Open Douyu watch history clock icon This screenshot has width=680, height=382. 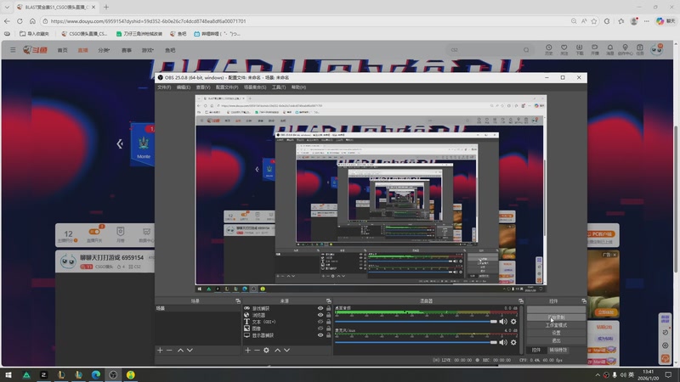click(548, 49)
